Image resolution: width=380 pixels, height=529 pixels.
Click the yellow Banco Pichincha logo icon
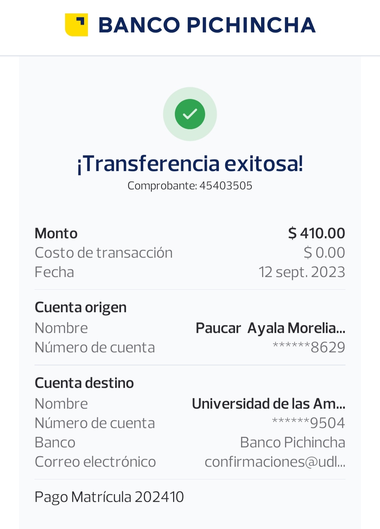click(x=76, y=25)
